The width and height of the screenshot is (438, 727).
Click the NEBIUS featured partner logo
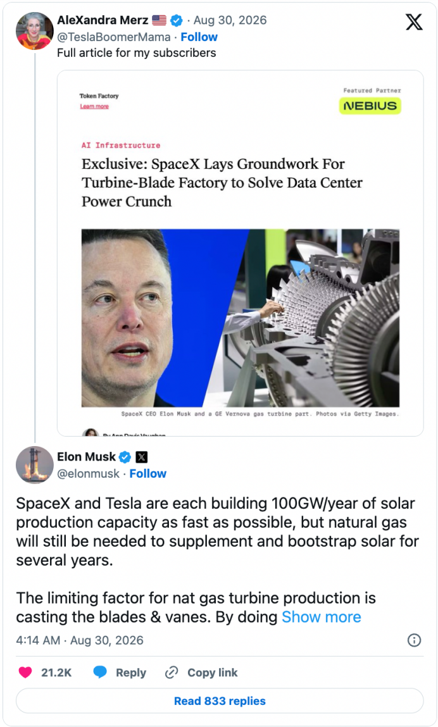[370, 106]
